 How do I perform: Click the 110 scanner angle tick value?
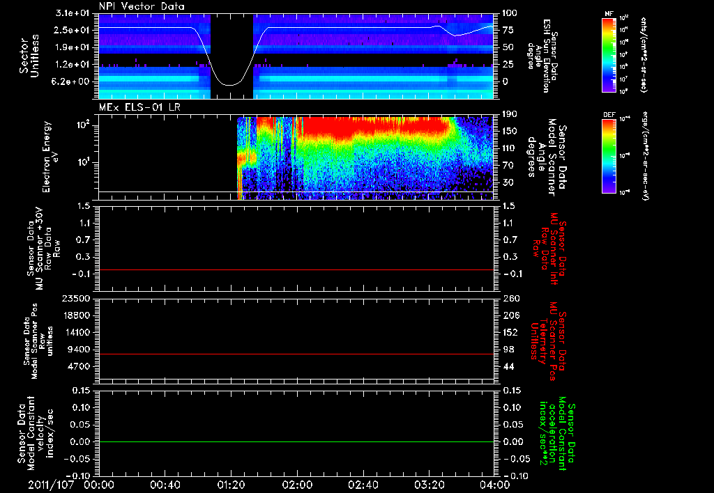pos(510,148)
